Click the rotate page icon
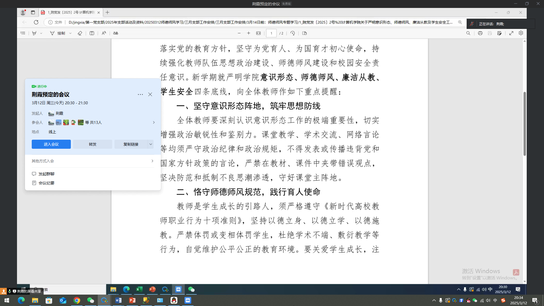This screenshot has height=306, width=544. click(293, 33)
